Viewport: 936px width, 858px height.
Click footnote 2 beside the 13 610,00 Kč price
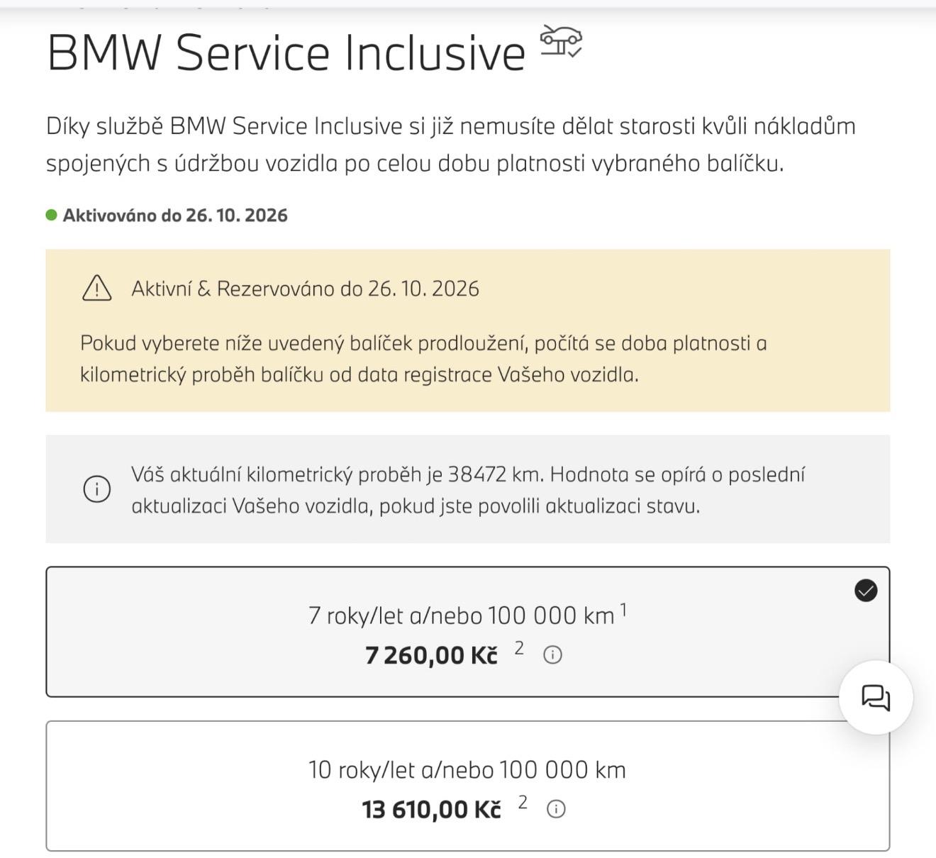coord(523,802)
